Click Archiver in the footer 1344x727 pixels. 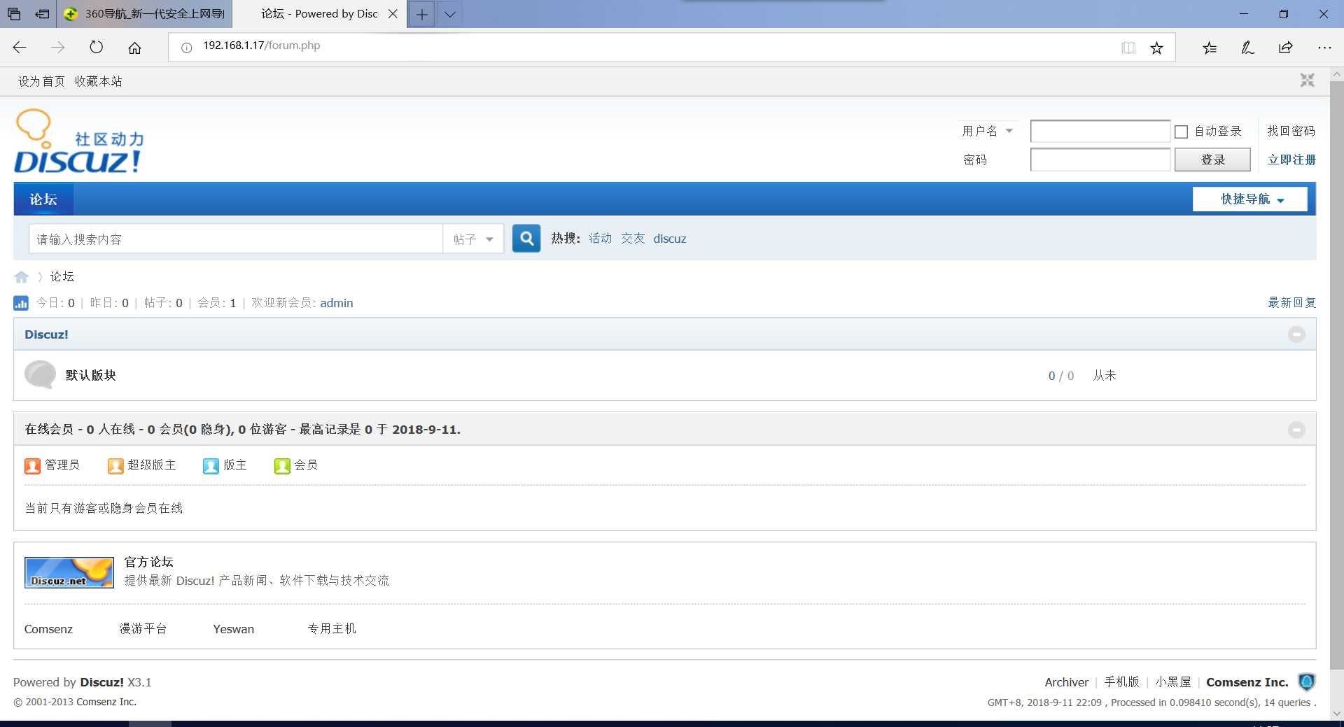tap(1067, 682)
